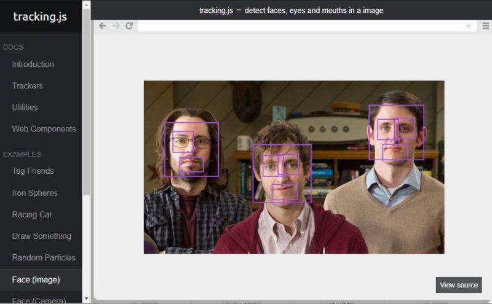The height and width of the screenshot is (304, 492).
Task: Open the Utilities docs page
Action: click(25, 107)
